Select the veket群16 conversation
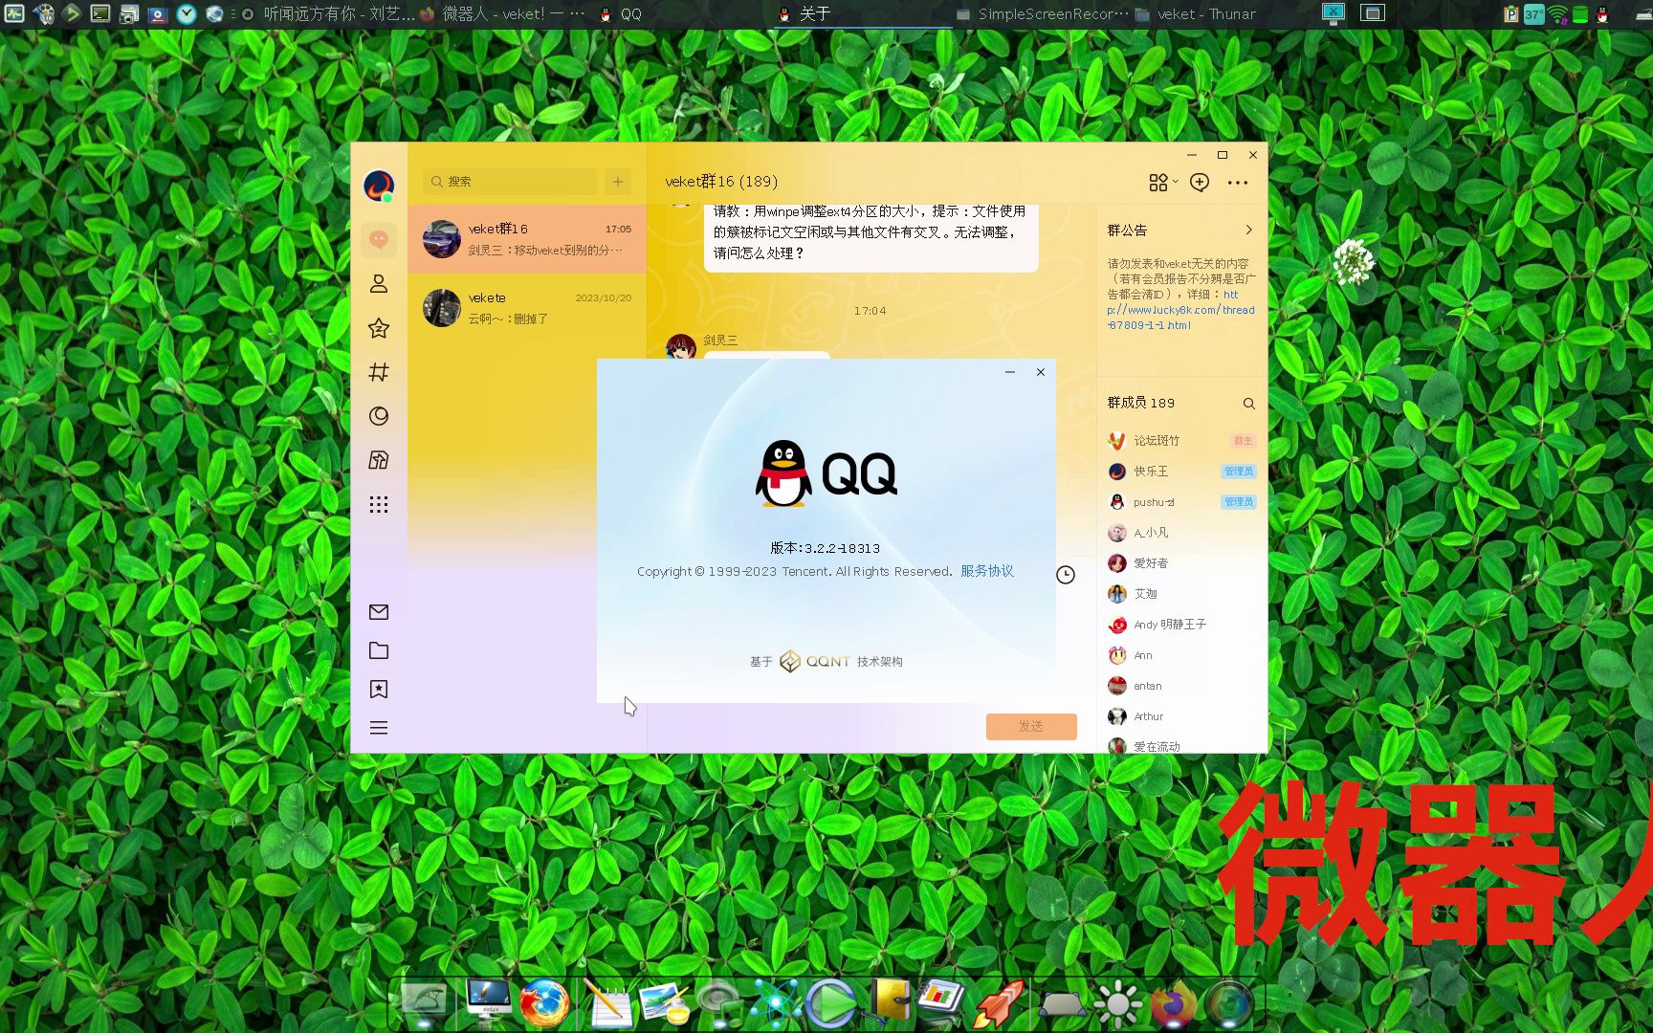The width and height of the screenshot is (1653, 1033). pyautogui.click(x=527, y=239)
